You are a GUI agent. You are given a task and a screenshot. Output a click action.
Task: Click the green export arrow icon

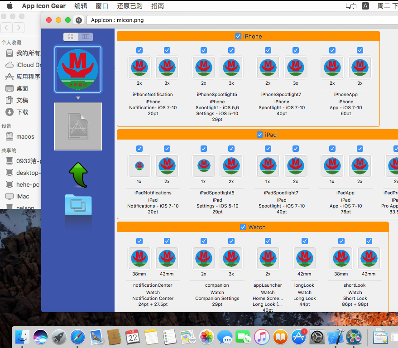(x=78, y=174)
